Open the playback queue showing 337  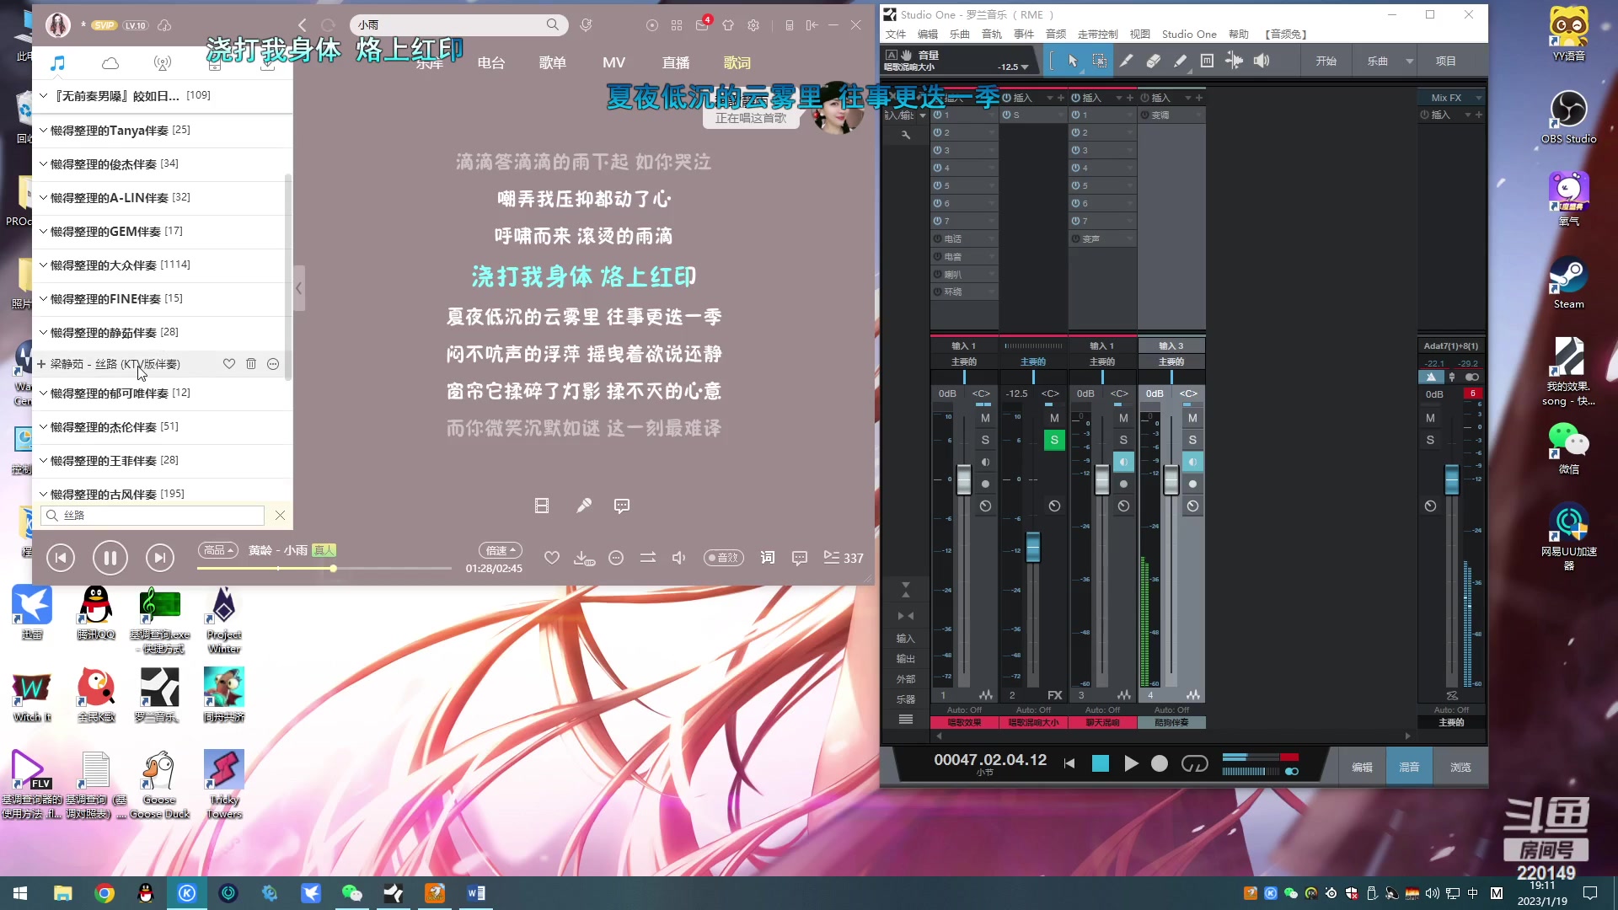coord(844,558)
